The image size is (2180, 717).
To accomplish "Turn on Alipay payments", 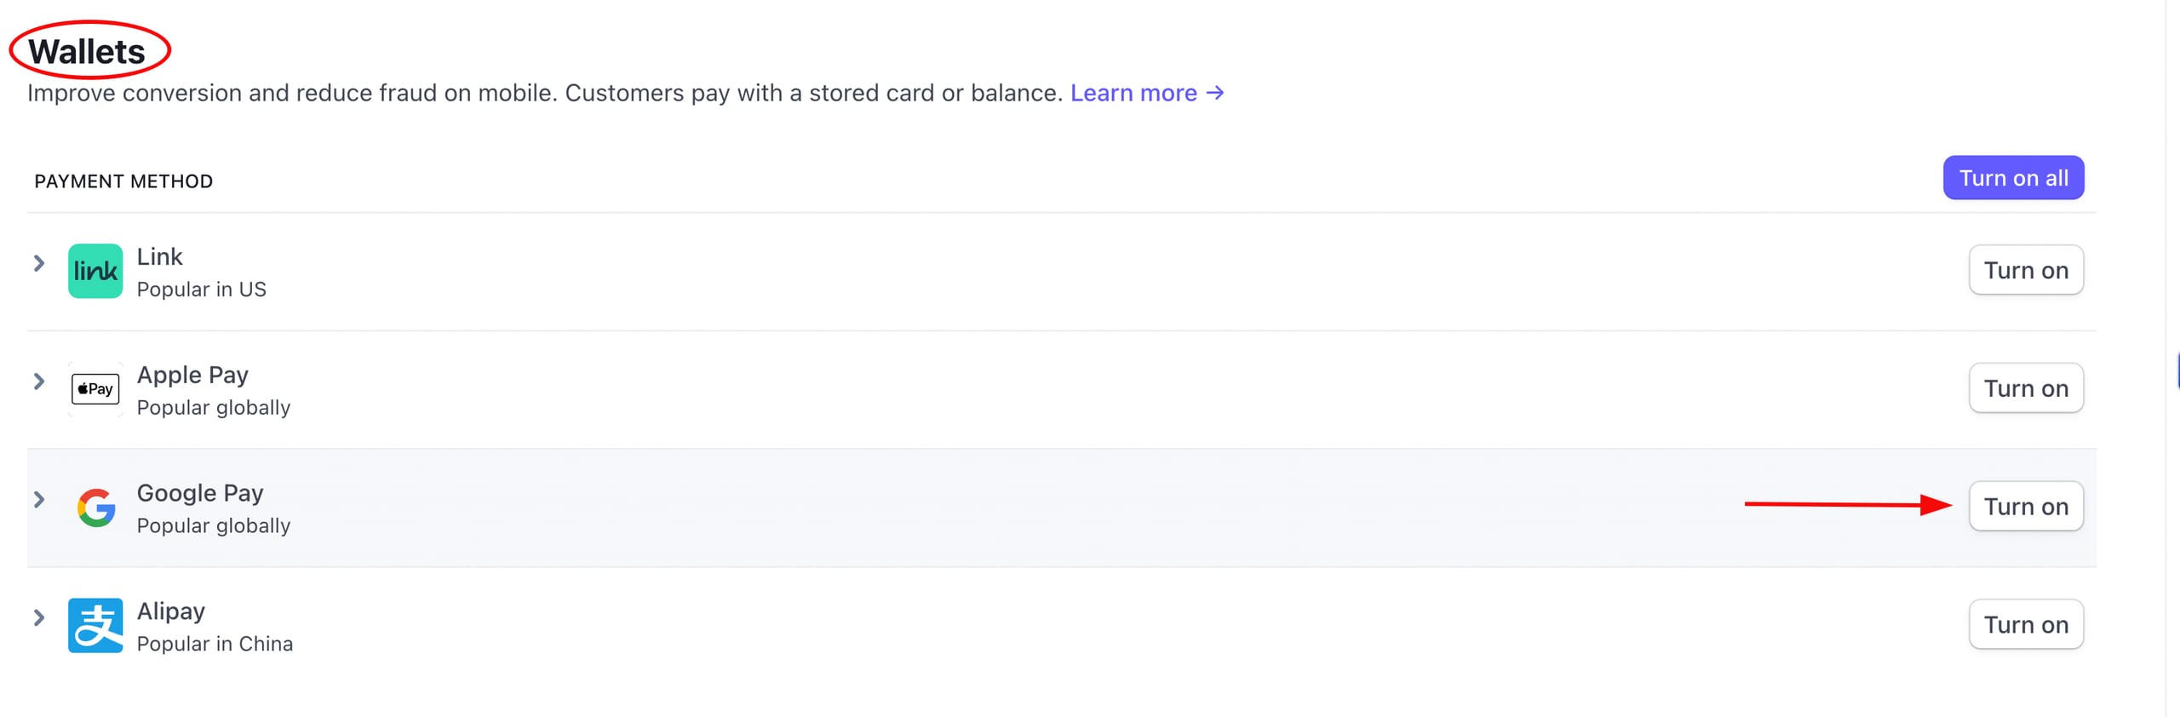I will pyautogui.click(x=2026, y=624).
